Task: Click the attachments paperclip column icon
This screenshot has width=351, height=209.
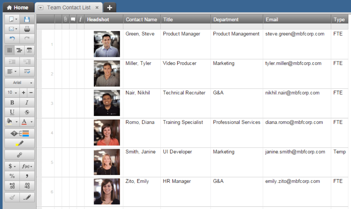Action: pyautogui.click(x=65, y=20)
